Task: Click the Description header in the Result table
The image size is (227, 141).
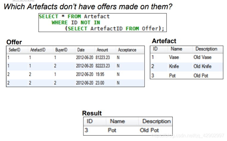Action: pyautogui.click(x=156, y=121)
